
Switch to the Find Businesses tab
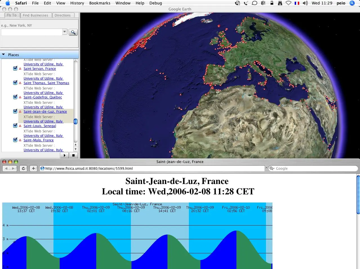[35, 15]
